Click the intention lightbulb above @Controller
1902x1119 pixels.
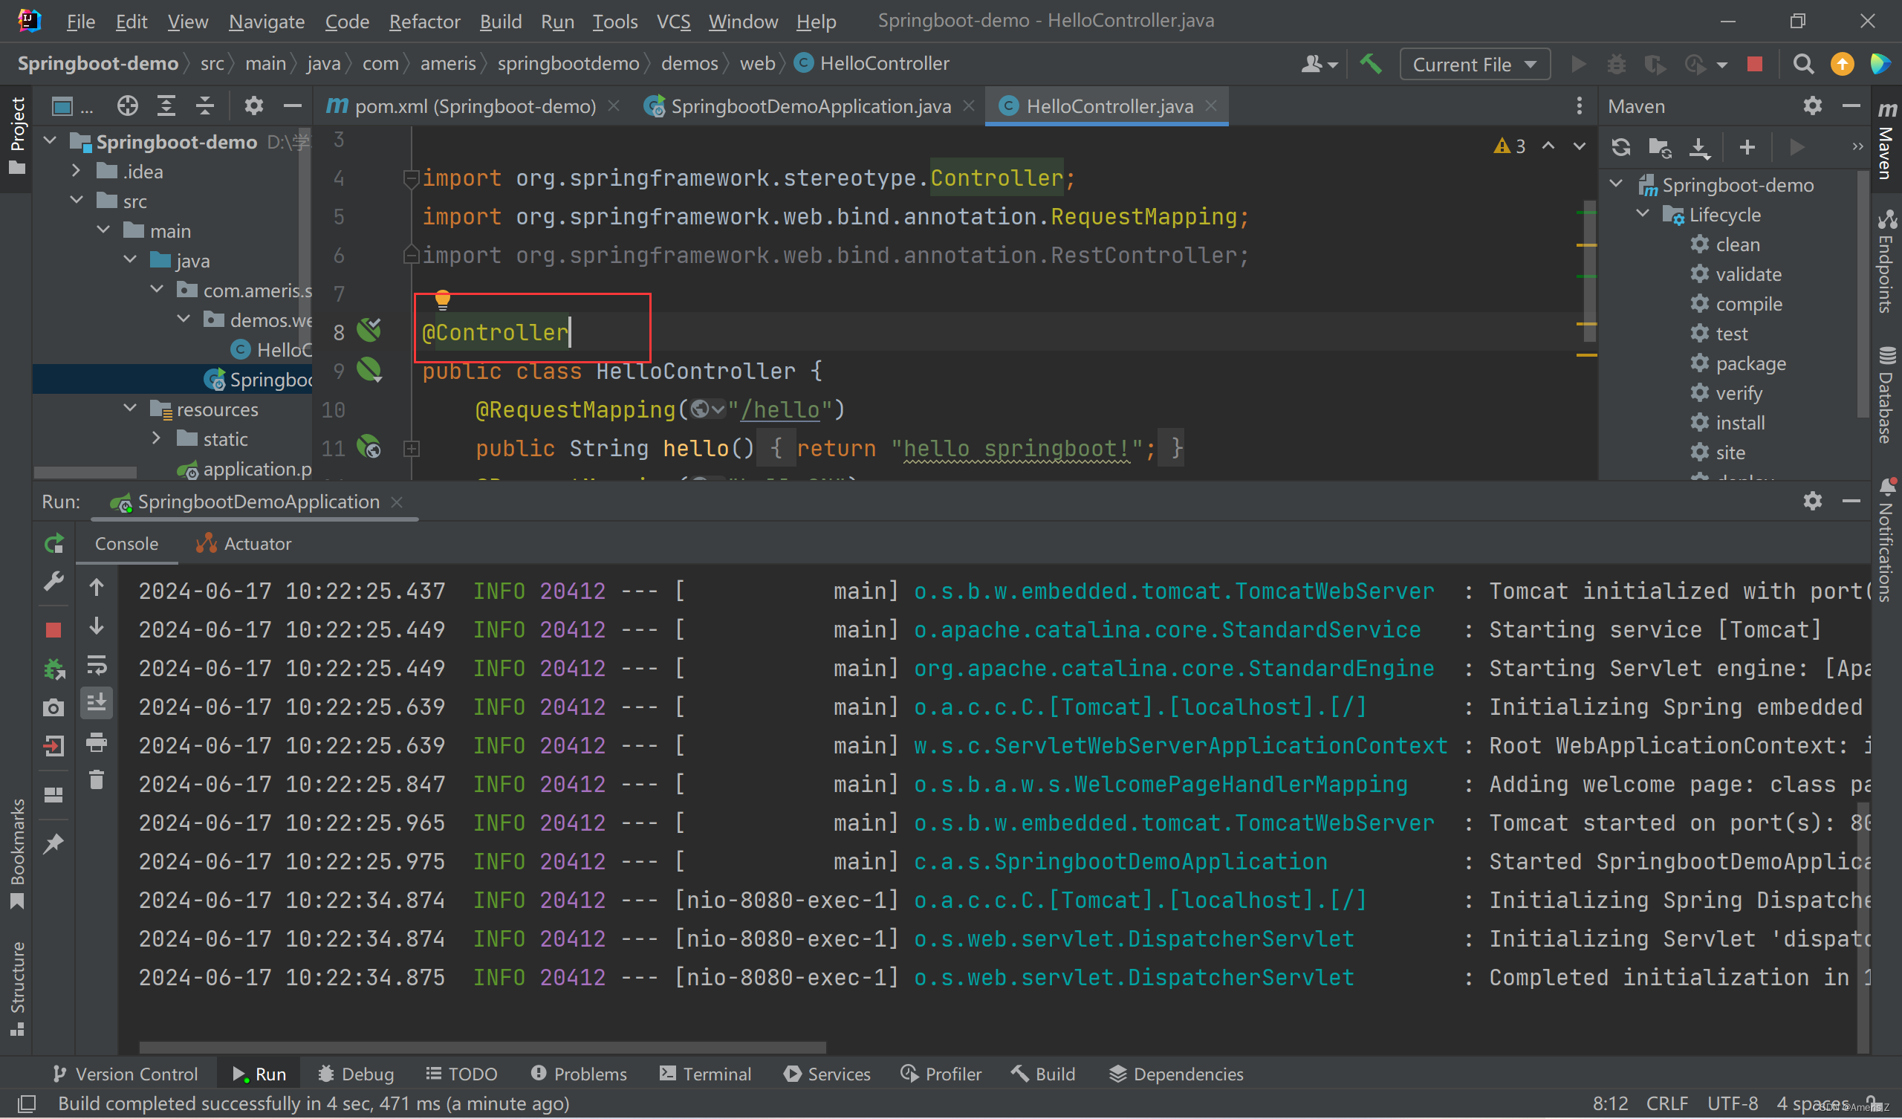[x=442, y=299]
